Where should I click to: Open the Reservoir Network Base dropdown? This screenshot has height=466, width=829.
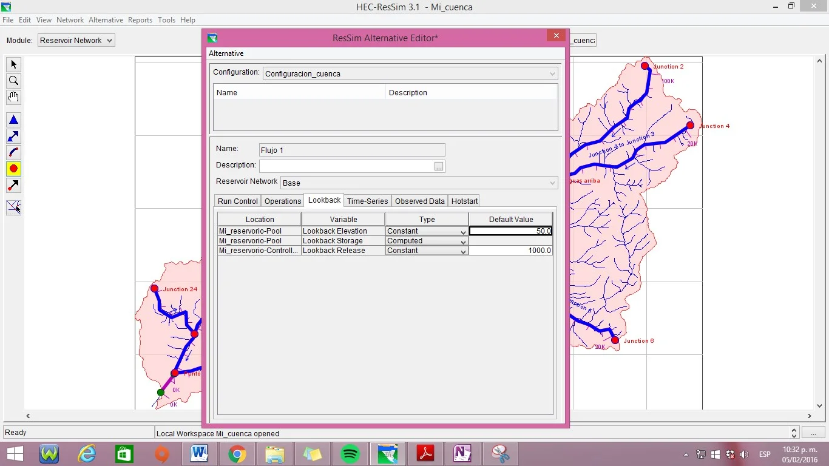click(419, 183)
